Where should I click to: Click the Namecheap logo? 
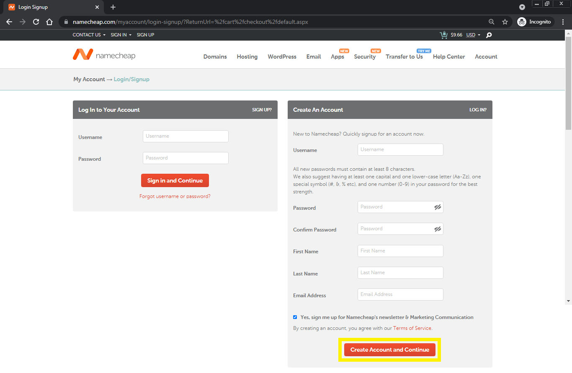click(104, 54)
